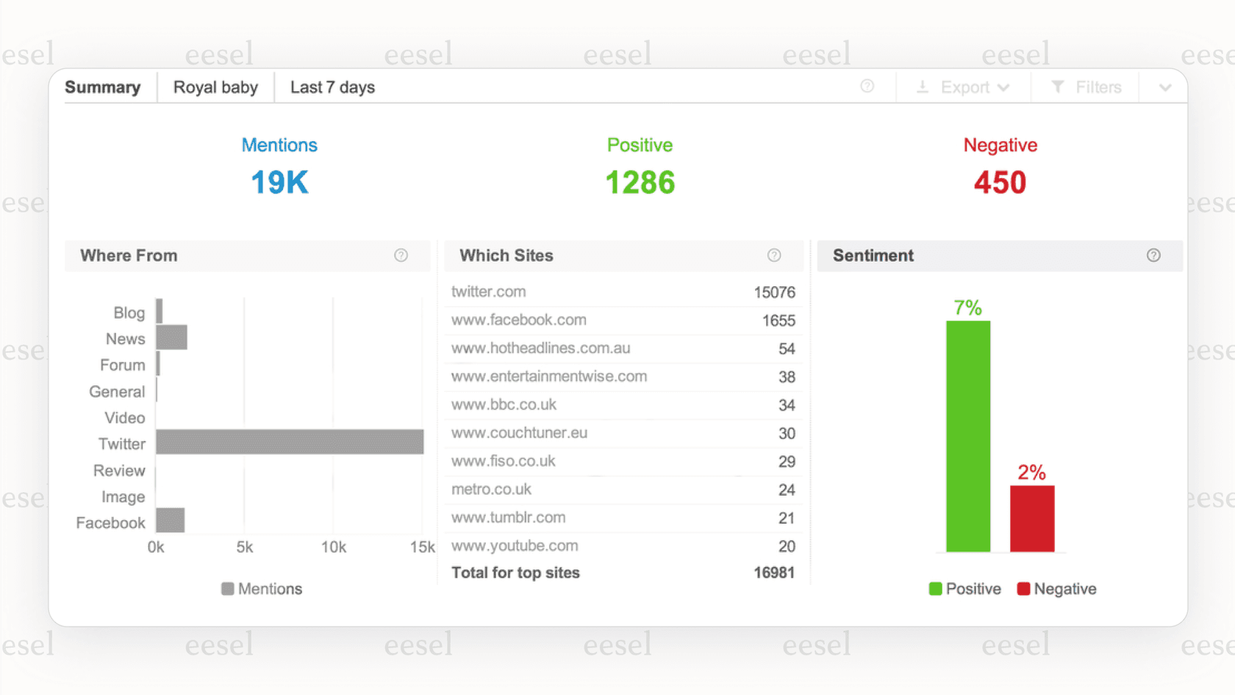Viewport: 1235px width, 695px height.
Task: Click the Sentiment panel help icon
Action: 1153,255
